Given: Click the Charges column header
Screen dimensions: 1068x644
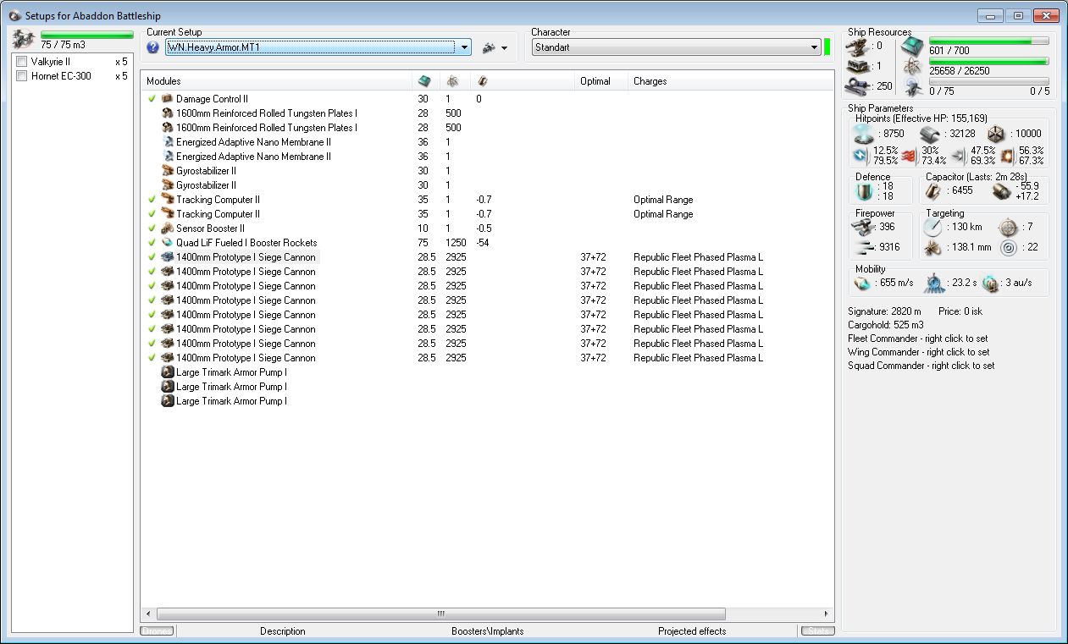Looking at the screenshot, I should (x=732, y=81).
